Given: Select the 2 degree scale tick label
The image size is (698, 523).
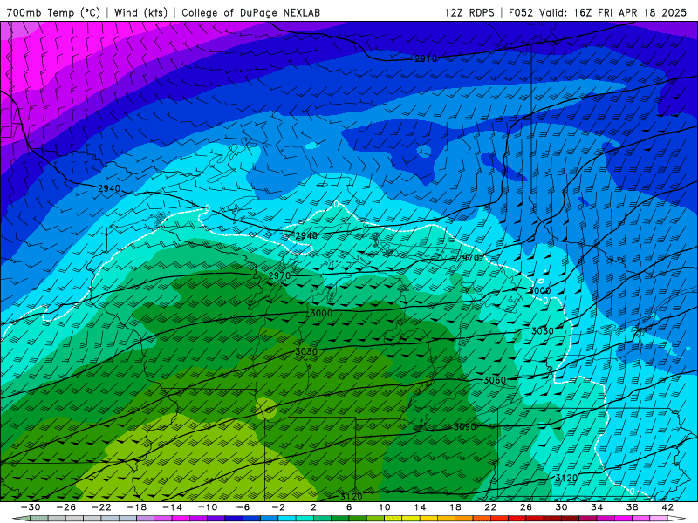Looking at the screenshot, I should tap(313, 507).
